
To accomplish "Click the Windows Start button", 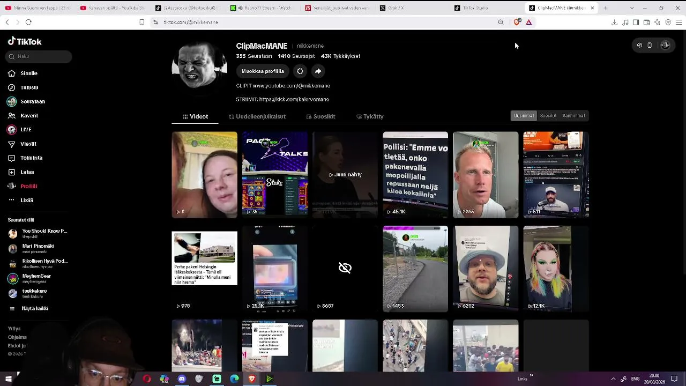I will click(x=8, y=379).
